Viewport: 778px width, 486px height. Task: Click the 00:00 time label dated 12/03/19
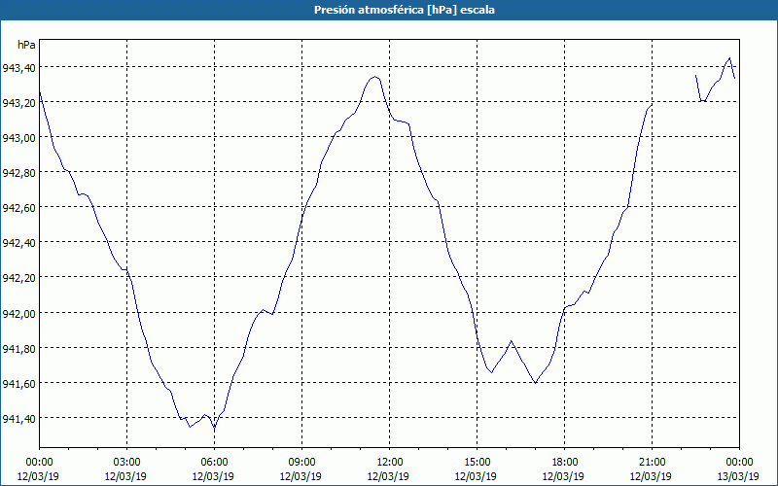pos(39,463)
